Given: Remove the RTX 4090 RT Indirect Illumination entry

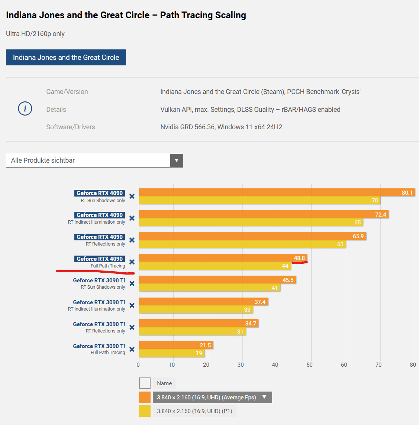Looking at the screenshot, I should [132, 218].
